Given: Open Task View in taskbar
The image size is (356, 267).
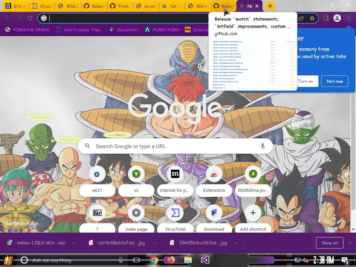Looking at the screenshot, I should coord(136,260).
